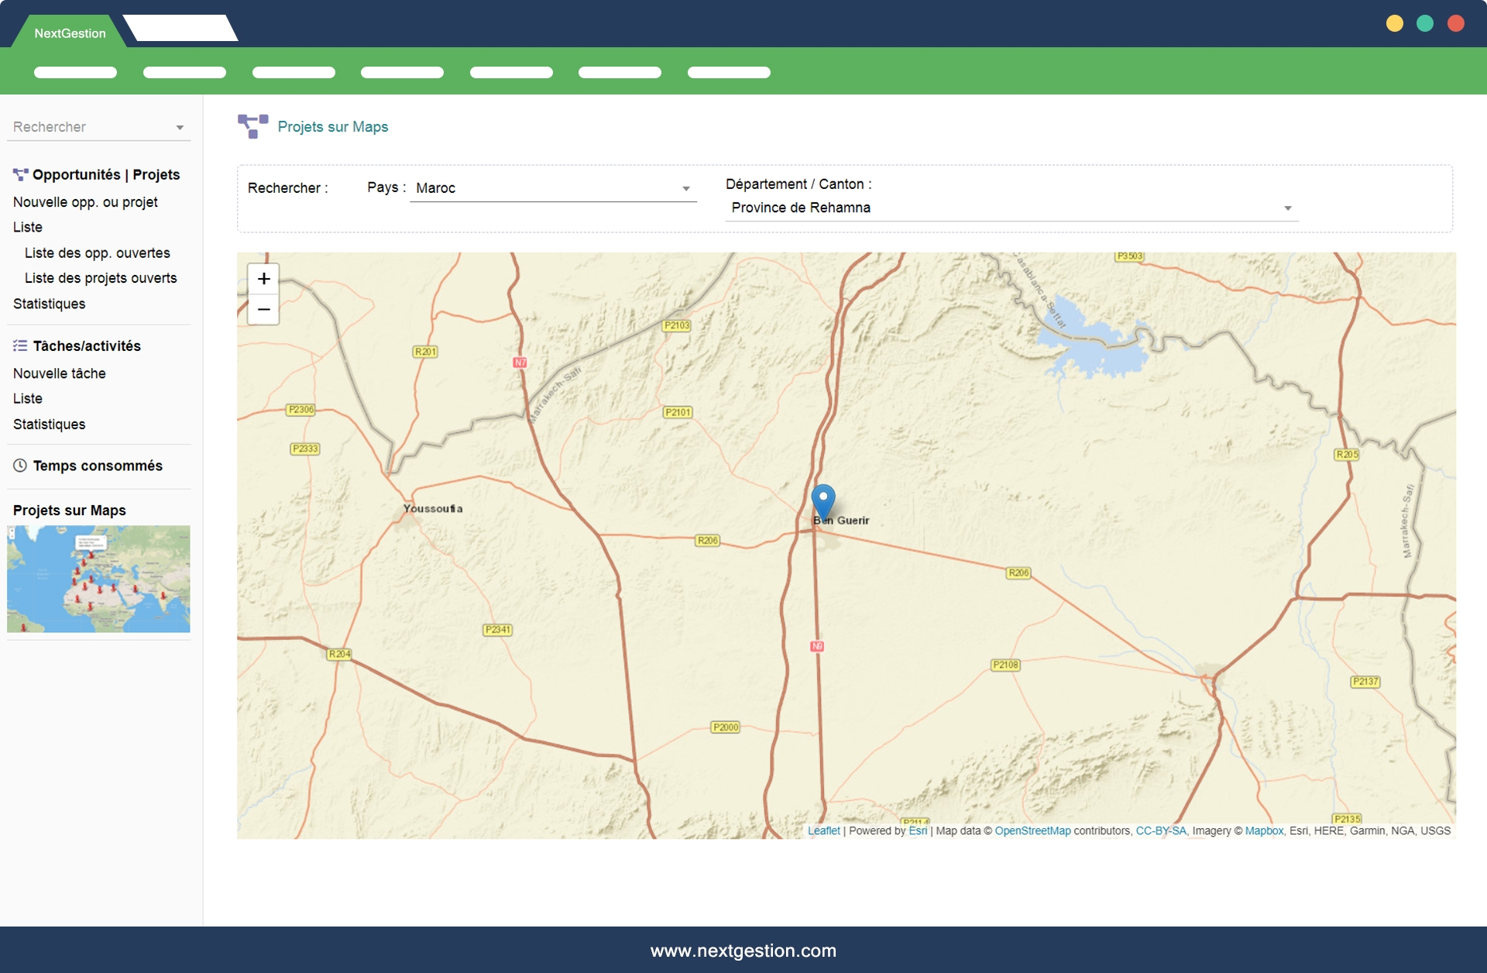Viewport: 1487px width, 973px height.
Task: Open Nouvelle opp. ou projet menu item
Action: tap(85, 202)
